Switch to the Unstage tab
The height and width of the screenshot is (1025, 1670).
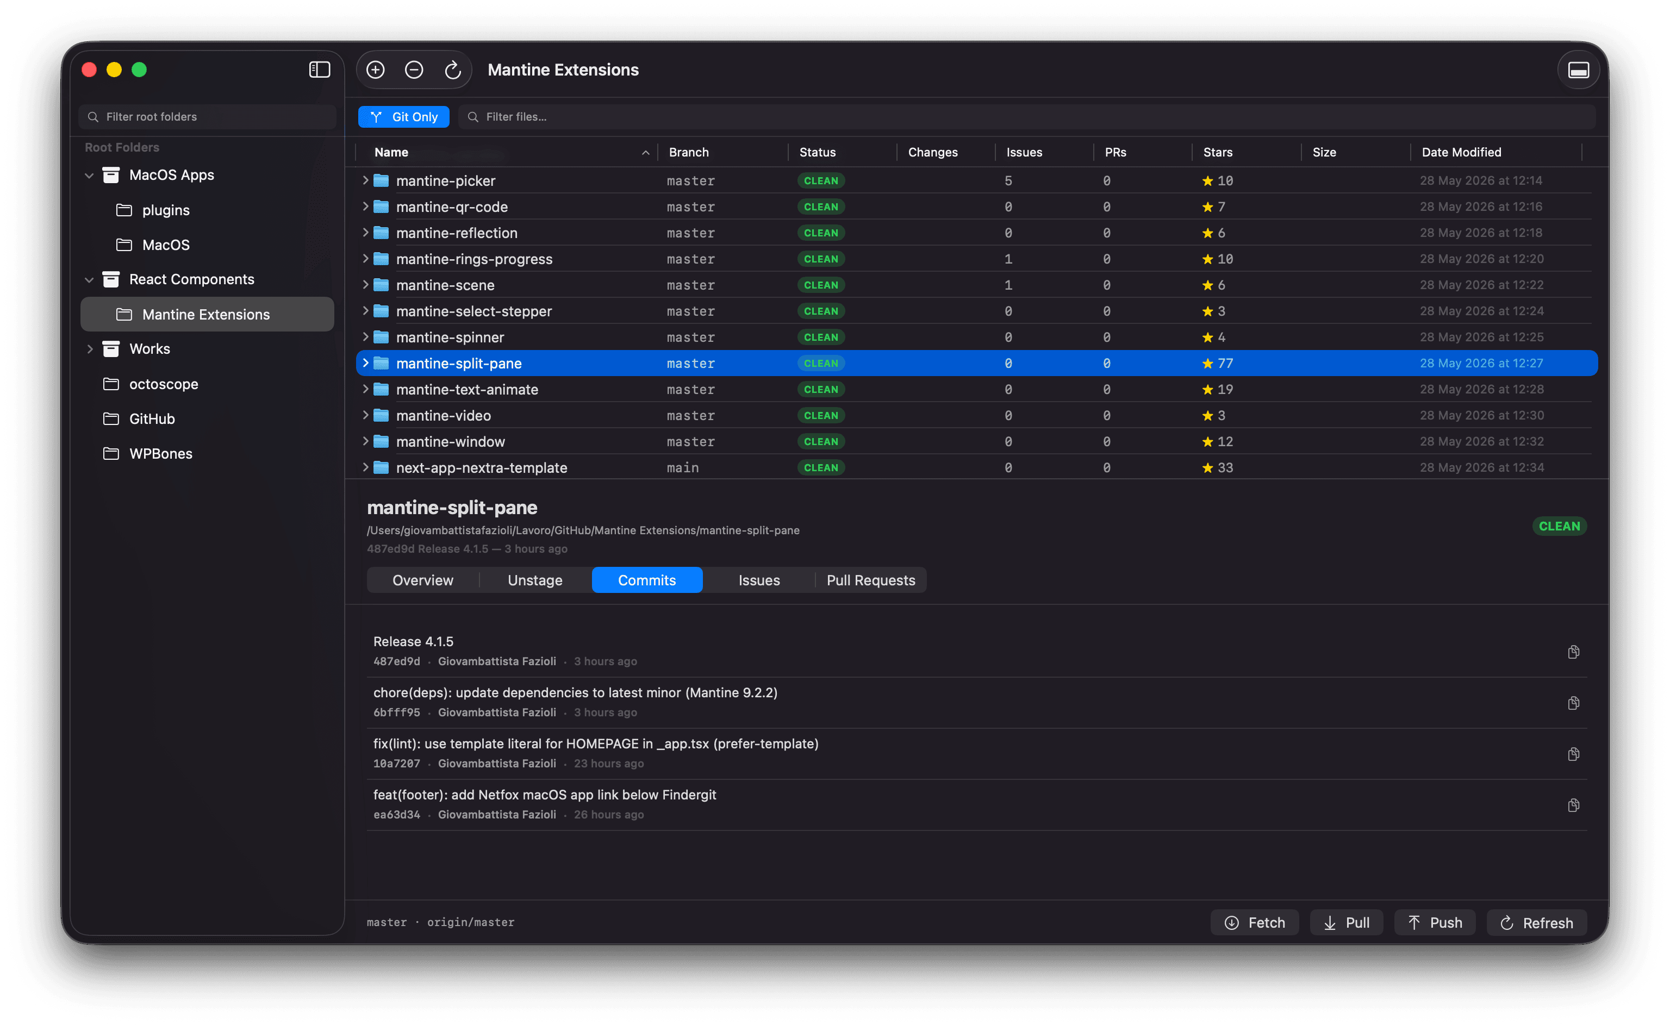[x=535, y=580]
